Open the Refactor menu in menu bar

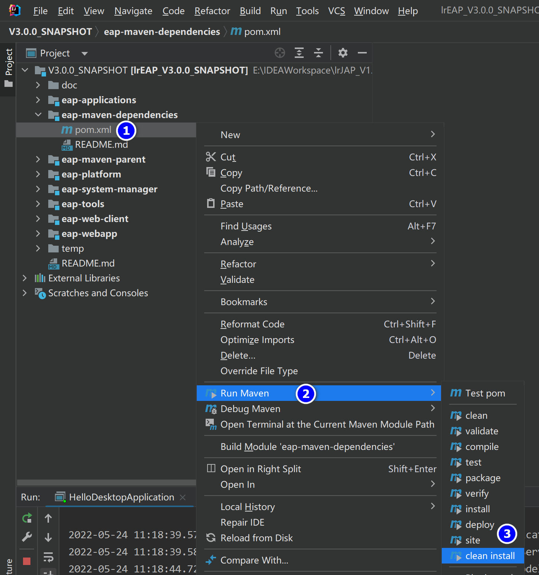(x=212, y=11)
